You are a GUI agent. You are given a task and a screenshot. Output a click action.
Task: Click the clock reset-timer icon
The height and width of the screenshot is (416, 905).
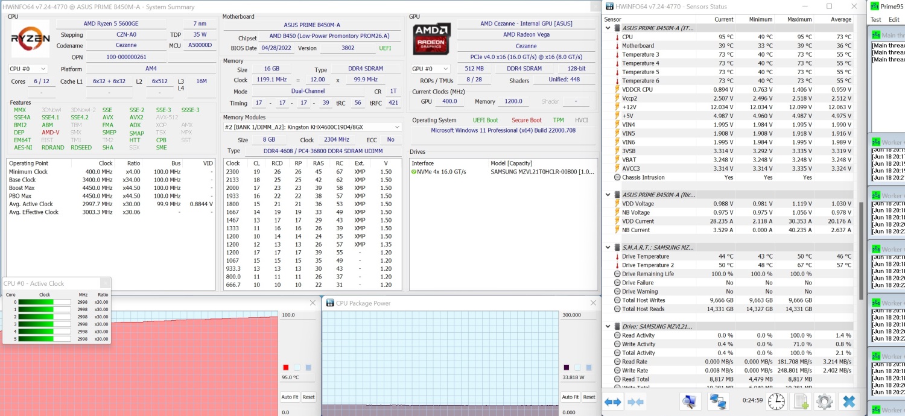point(776,401)
